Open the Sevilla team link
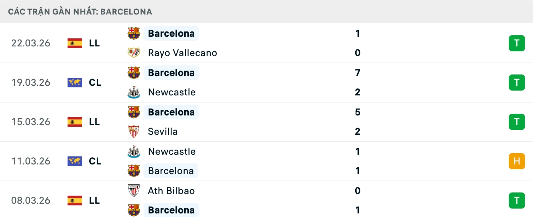Viewport: 533px width, 219px height. tap(163, 132)
